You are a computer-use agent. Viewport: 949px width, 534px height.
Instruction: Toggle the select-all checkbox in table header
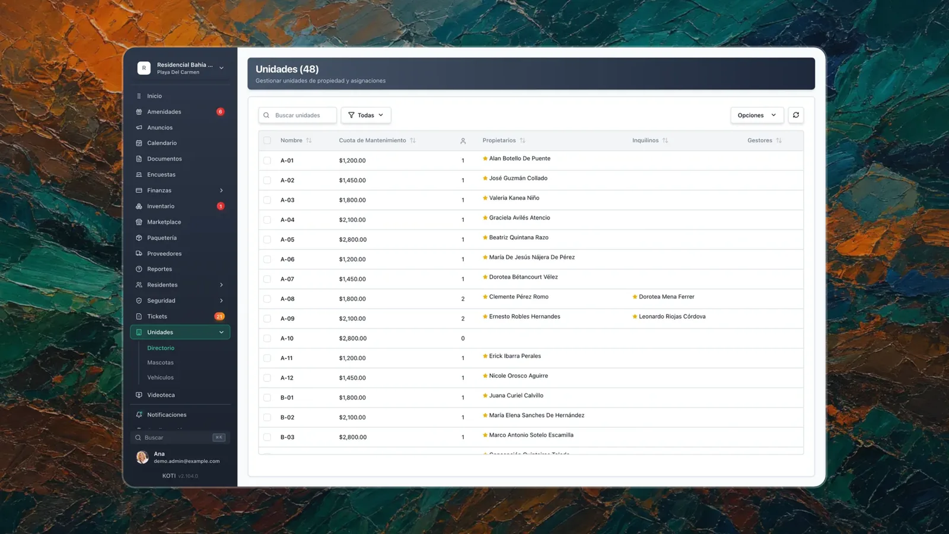coord(267,141)
